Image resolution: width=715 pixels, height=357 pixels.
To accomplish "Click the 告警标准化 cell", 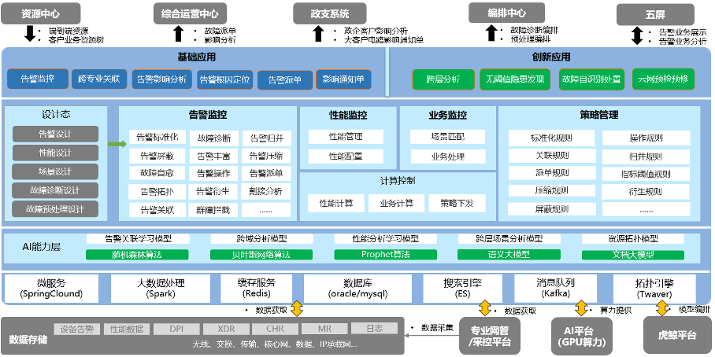I will point(157,137).
